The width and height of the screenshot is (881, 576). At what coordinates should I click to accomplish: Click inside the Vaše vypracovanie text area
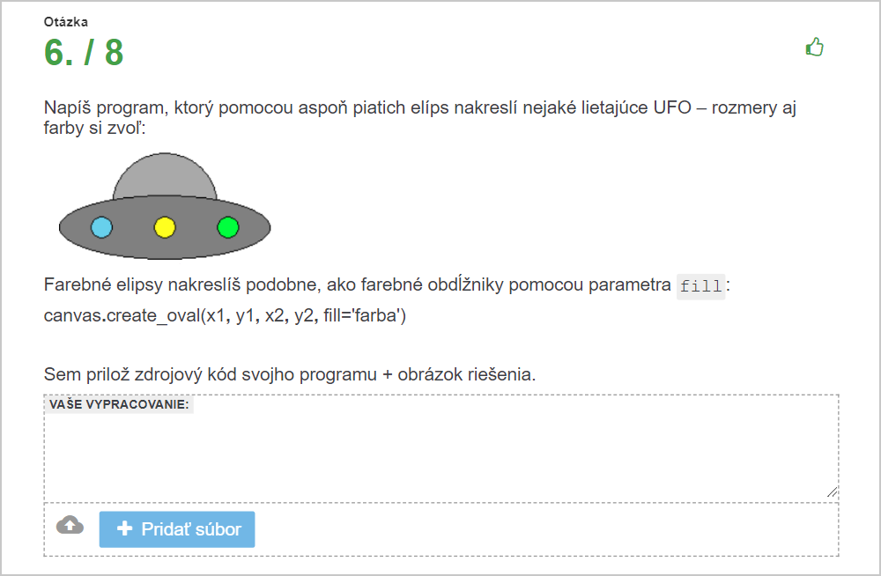click(441, 448)
